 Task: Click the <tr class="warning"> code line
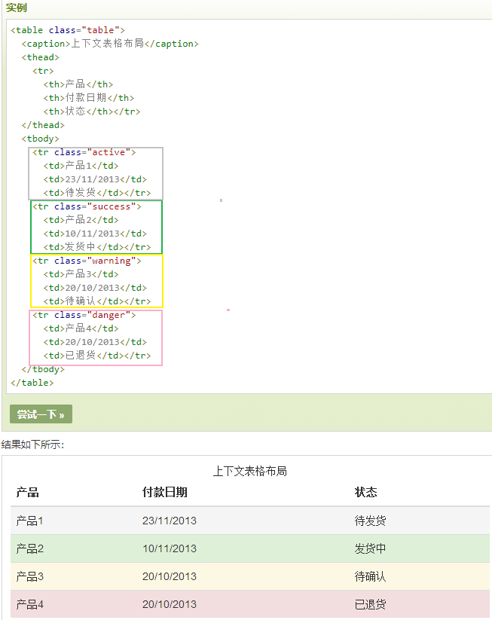pos(87,261)
